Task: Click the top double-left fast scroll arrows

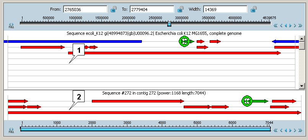Action: pos(275,25)
